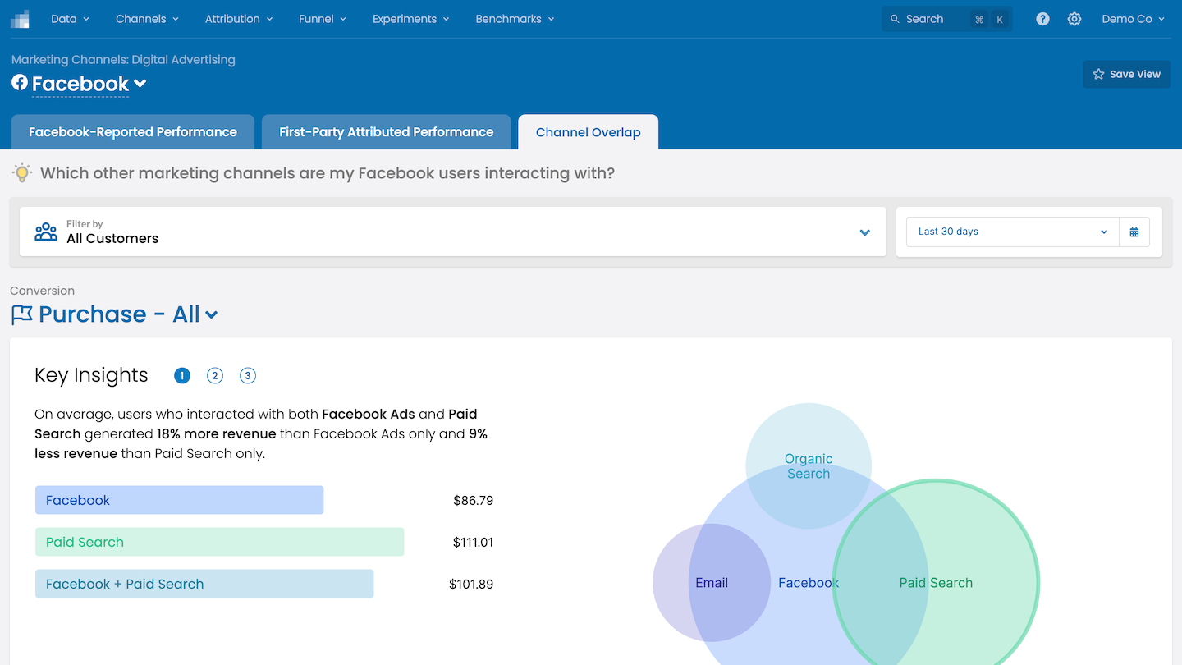Viewport: 1182px width, 665px height.
Task: Open the Demo Co account menu
Action: click(1133, 19)
